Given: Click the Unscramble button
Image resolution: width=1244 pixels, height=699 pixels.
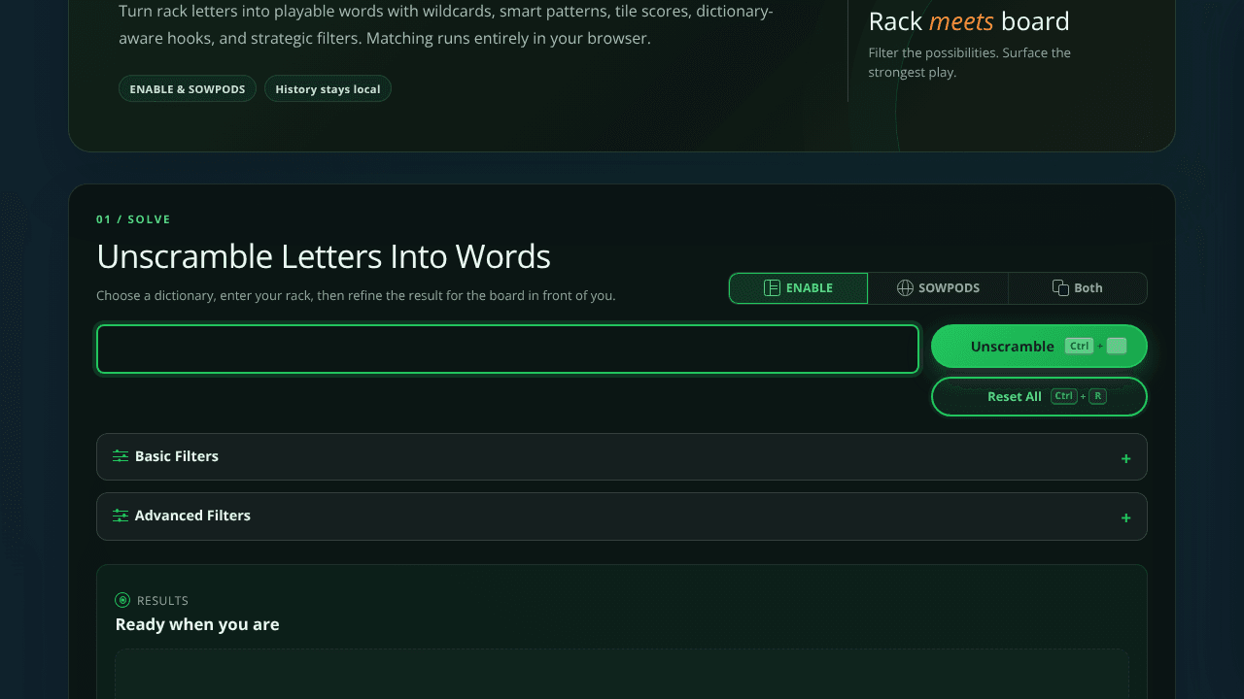Looking at the screenshot, I should point(1039,347).
